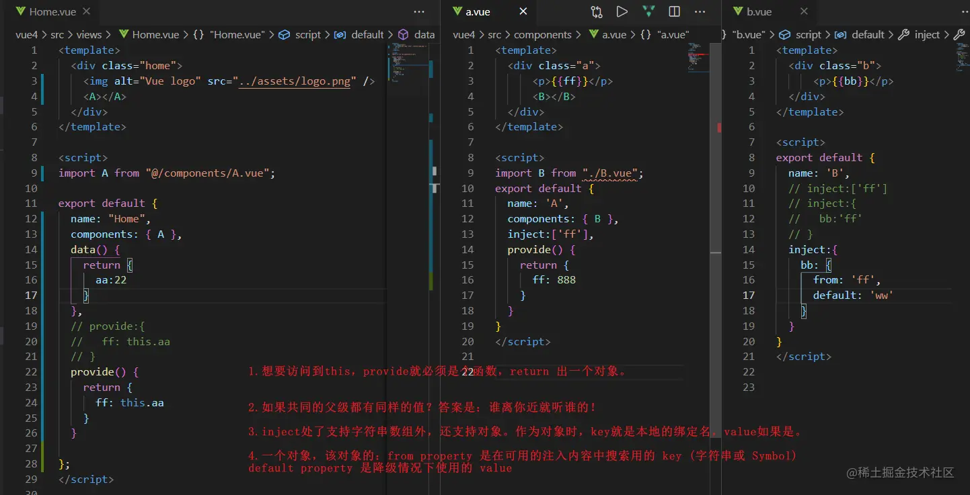Viewport: 970px width, 495px height.
Task: Open More Actions menu in the Home.vue group
Action: tap(419, 11)
